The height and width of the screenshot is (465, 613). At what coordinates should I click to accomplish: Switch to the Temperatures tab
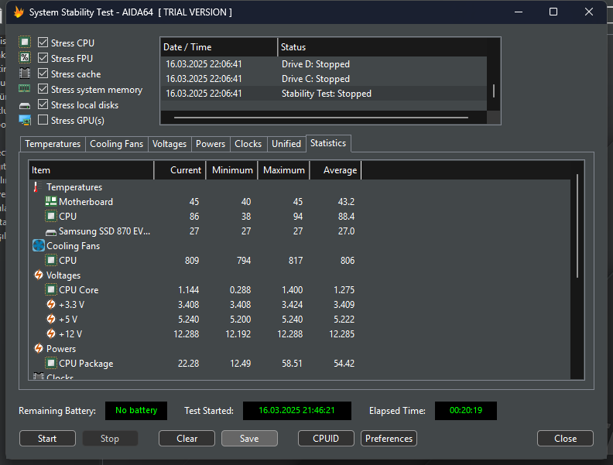(53, 144)
